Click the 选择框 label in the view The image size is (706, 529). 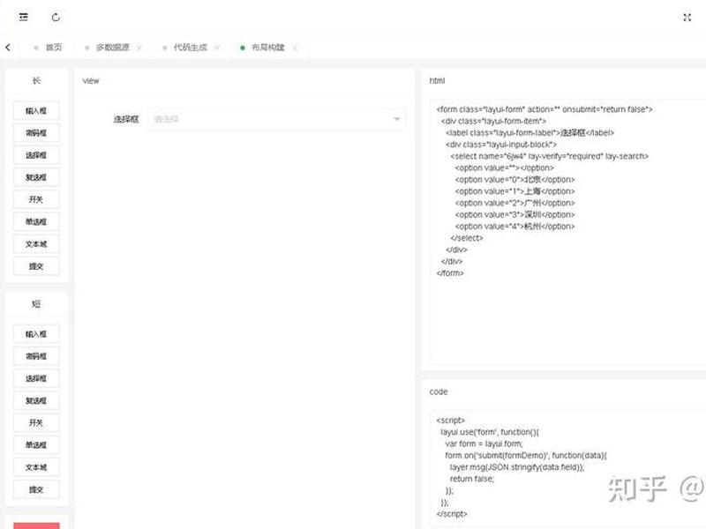coord(126,119)
